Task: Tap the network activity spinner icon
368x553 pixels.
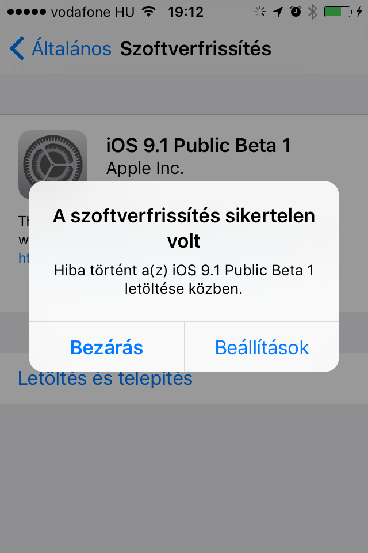Action: 260,12
